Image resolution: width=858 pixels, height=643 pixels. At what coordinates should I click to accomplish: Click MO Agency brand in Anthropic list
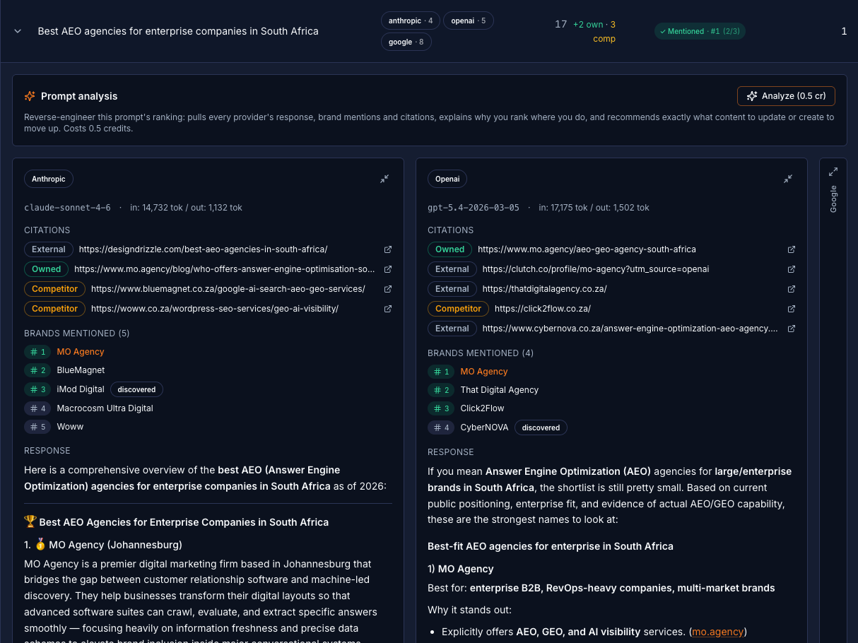[x=81, y=352]
